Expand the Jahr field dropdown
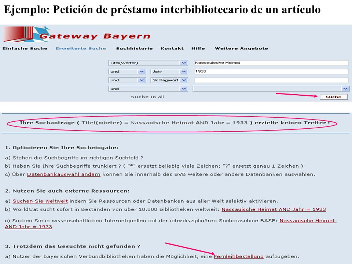 pyautogui.click(x=169, y=71)
